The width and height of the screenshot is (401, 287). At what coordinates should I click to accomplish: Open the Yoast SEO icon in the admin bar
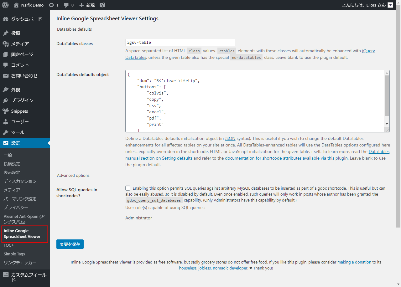pos(102,5)
